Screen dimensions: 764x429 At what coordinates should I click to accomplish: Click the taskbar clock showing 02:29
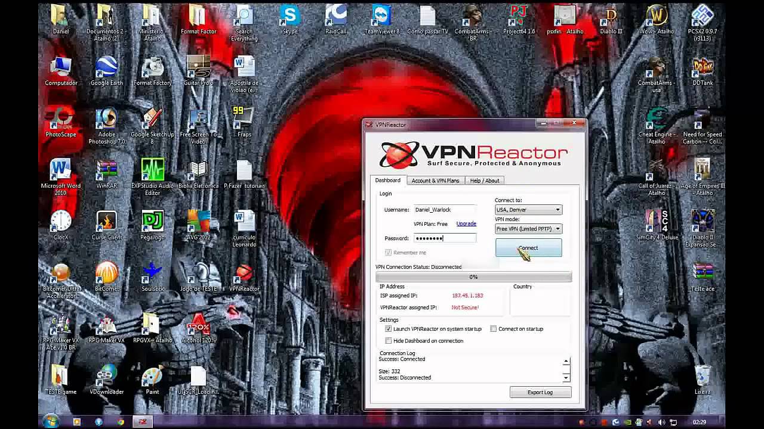click(x=700, y=422)
